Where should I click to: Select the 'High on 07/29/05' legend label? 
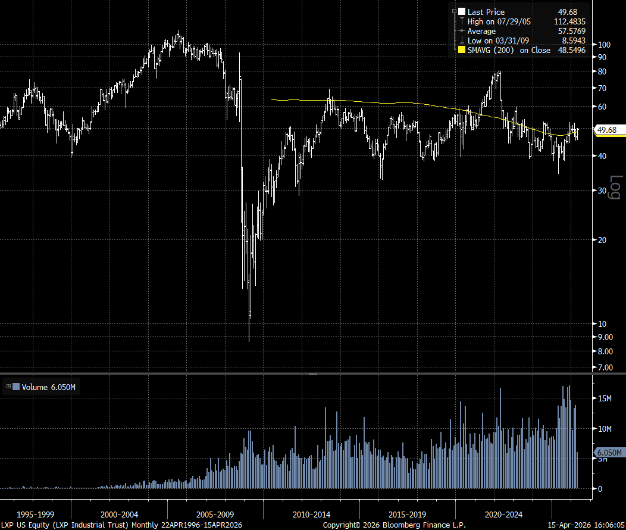pos(499,21)
